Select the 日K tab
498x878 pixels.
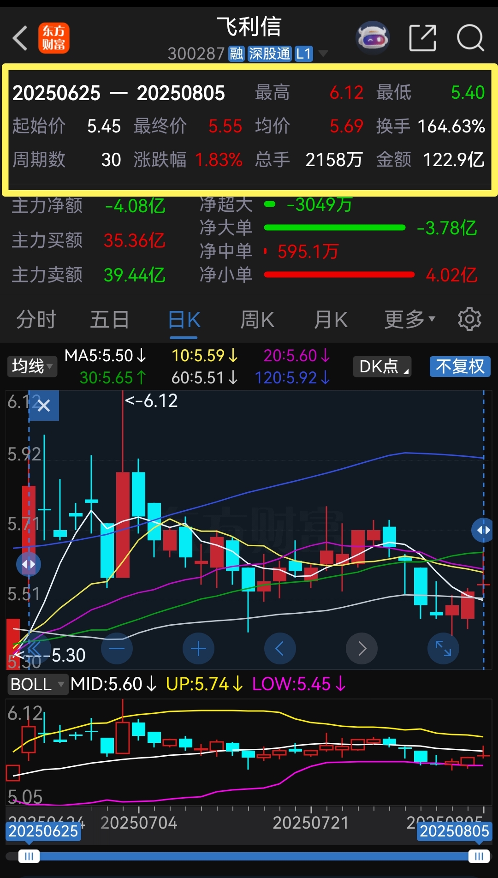[184, 319]
